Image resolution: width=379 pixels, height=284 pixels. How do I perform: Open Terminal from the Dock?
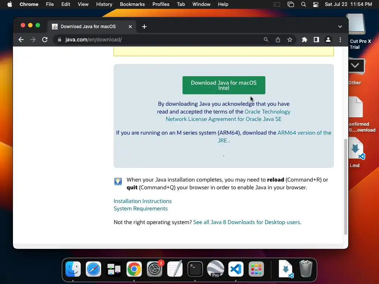tap(195, 269)
